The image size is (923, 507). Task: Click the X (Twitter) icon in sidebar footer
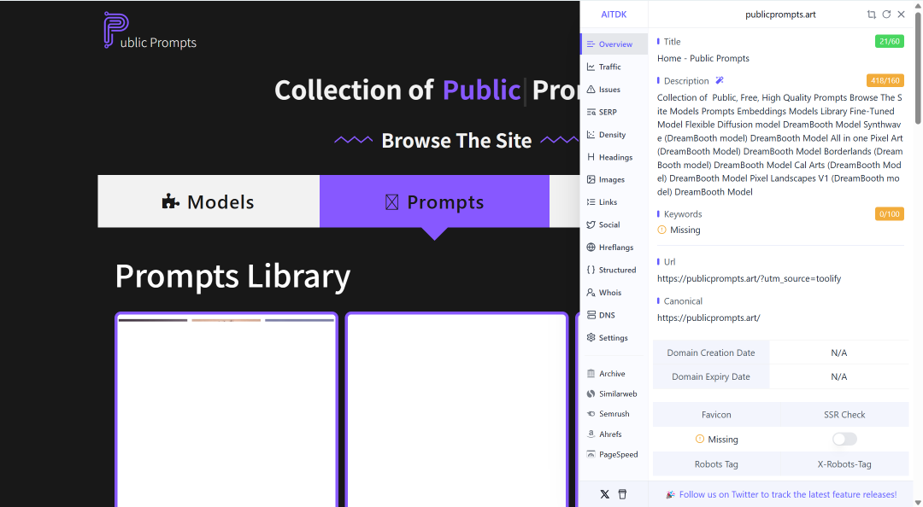pos(604,494)
